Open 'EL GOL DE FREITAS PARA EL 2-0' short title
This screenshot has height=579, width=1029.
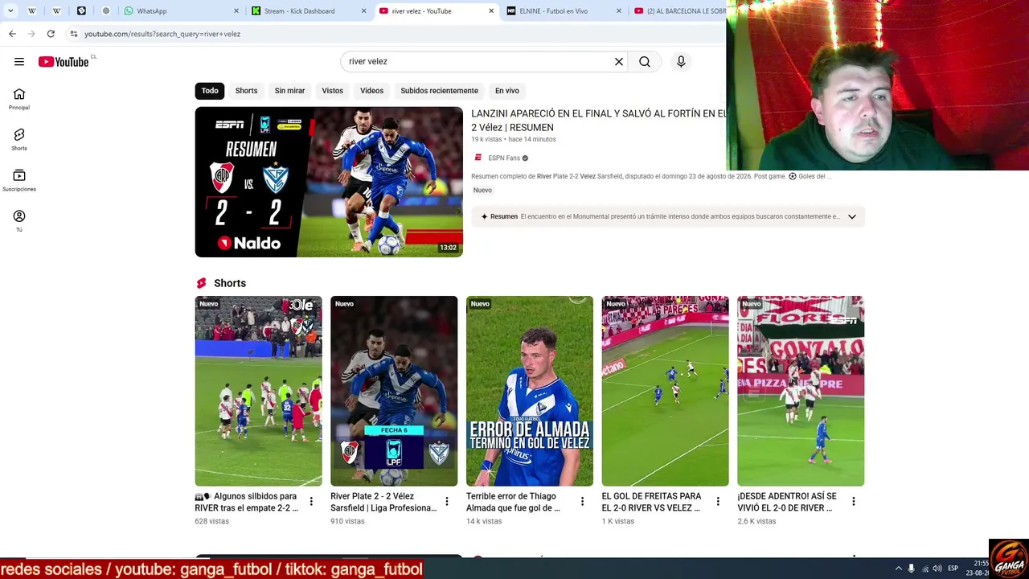(651, 502)
